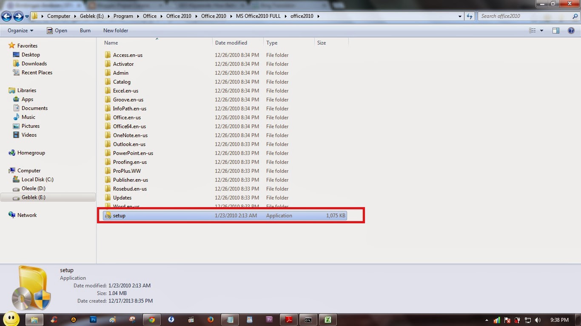
Task: Click the refresh button beside address bar
Action: [x=470, y=16]
